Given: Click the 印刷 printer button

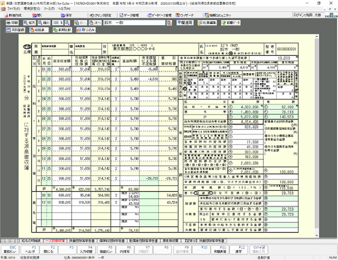Looking at the screenshot, I should click(x=12, y=22).
